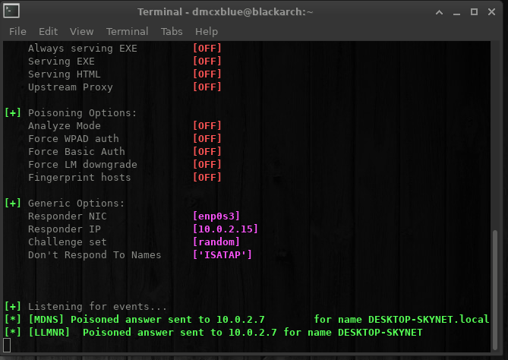Close the Terminal window
508x360 pixels.
494,12
